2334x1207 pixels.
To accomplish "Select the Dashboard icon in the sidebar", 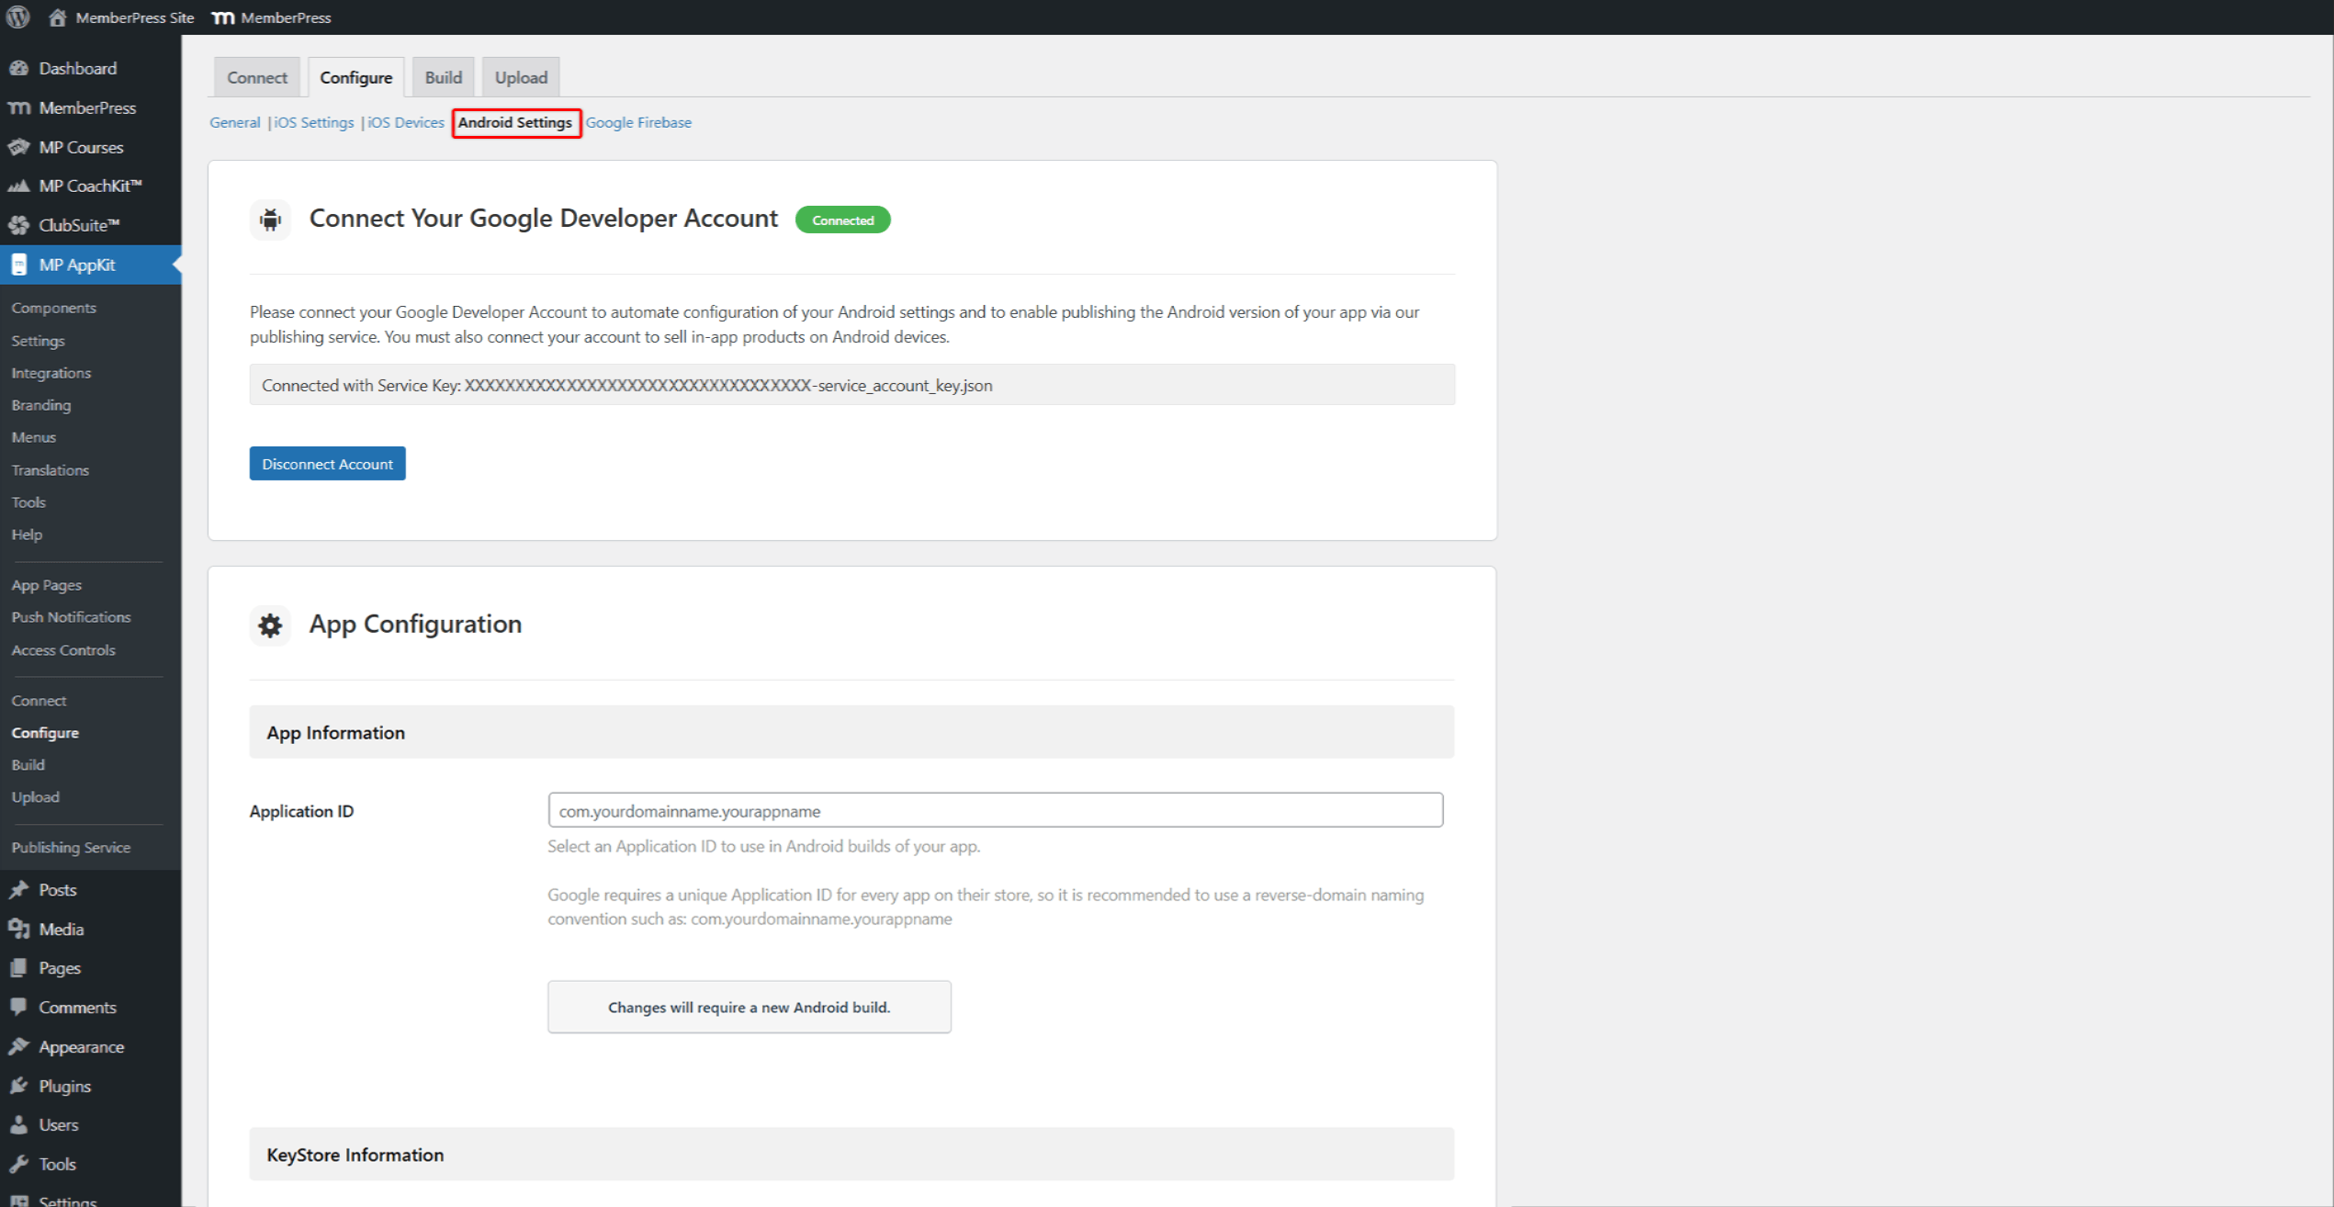I will [20, 68].
